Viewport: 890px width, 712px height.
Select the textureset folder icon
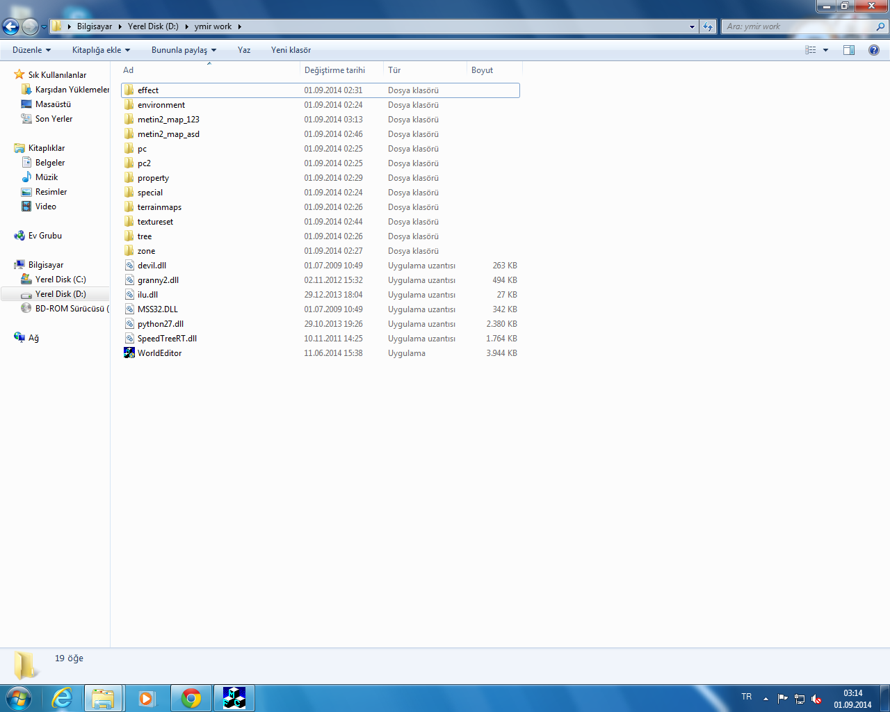coord(129,222)
